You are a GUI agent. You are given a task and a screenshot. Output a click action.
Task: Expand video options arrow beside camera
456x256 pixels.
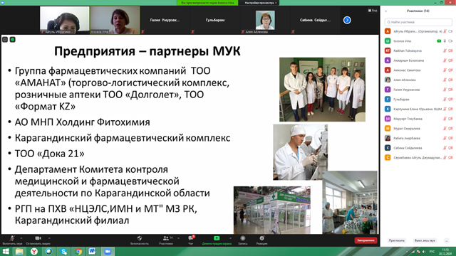[x=49, y=238]
